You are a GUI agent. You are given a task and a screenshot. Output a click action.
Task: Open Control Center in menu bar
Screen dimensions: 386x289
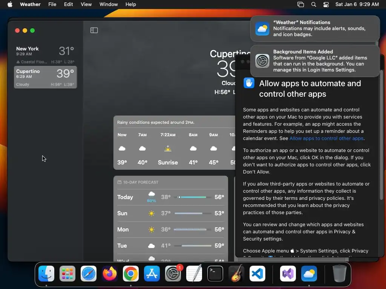coord(326,5)
